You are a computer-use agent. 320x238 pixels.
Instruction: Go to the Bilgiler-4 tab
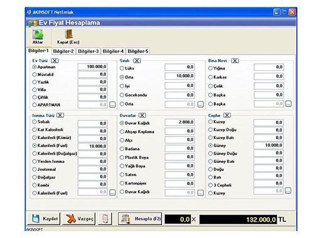pyautogui.click(x=113, y=51)
